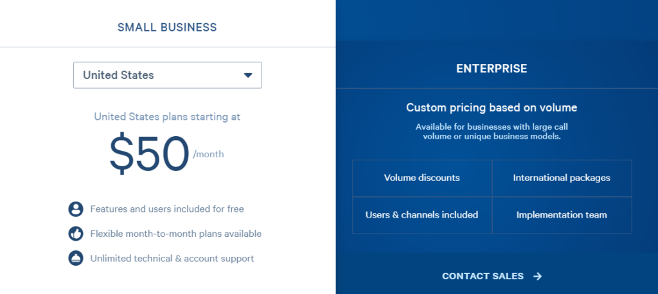Select the Volume discounts cell
Screen dimensions: 658x294
tap(422, 178)
